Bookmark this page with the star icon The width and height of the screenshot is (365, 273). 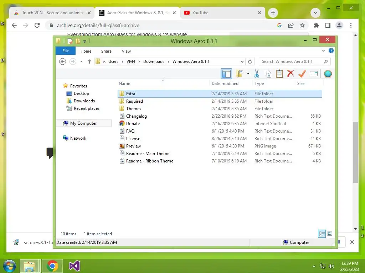point(302,25)
